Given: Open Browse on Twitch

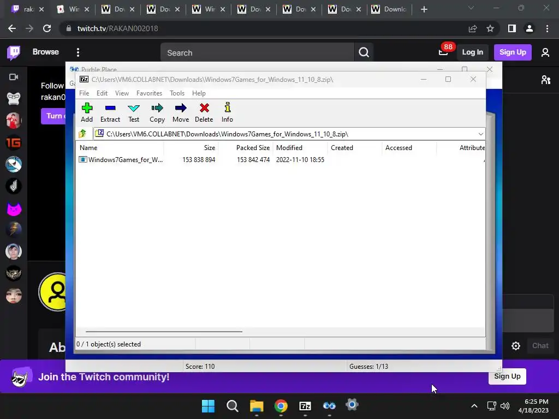Looking at the screenshot, I should (x=46, y=52).
